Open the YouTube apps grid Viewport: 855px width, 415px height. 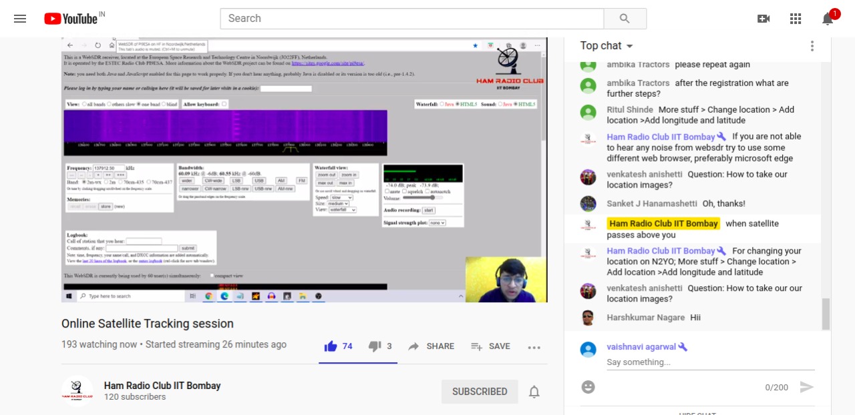pos(796,19)
